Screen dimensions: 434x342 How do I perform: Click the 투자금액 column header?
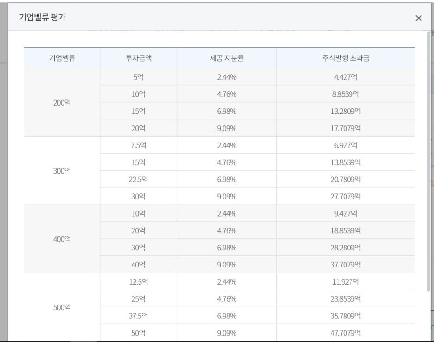pyautogui.click(x=138, y=58)
